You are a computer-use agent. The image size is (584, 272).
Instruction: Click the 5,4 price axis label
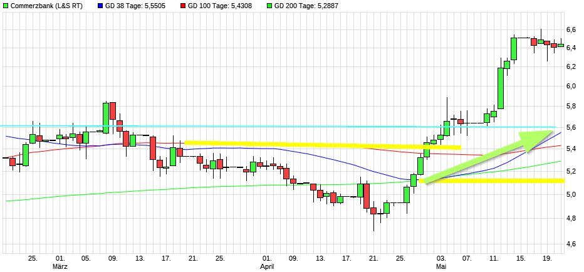572,149
